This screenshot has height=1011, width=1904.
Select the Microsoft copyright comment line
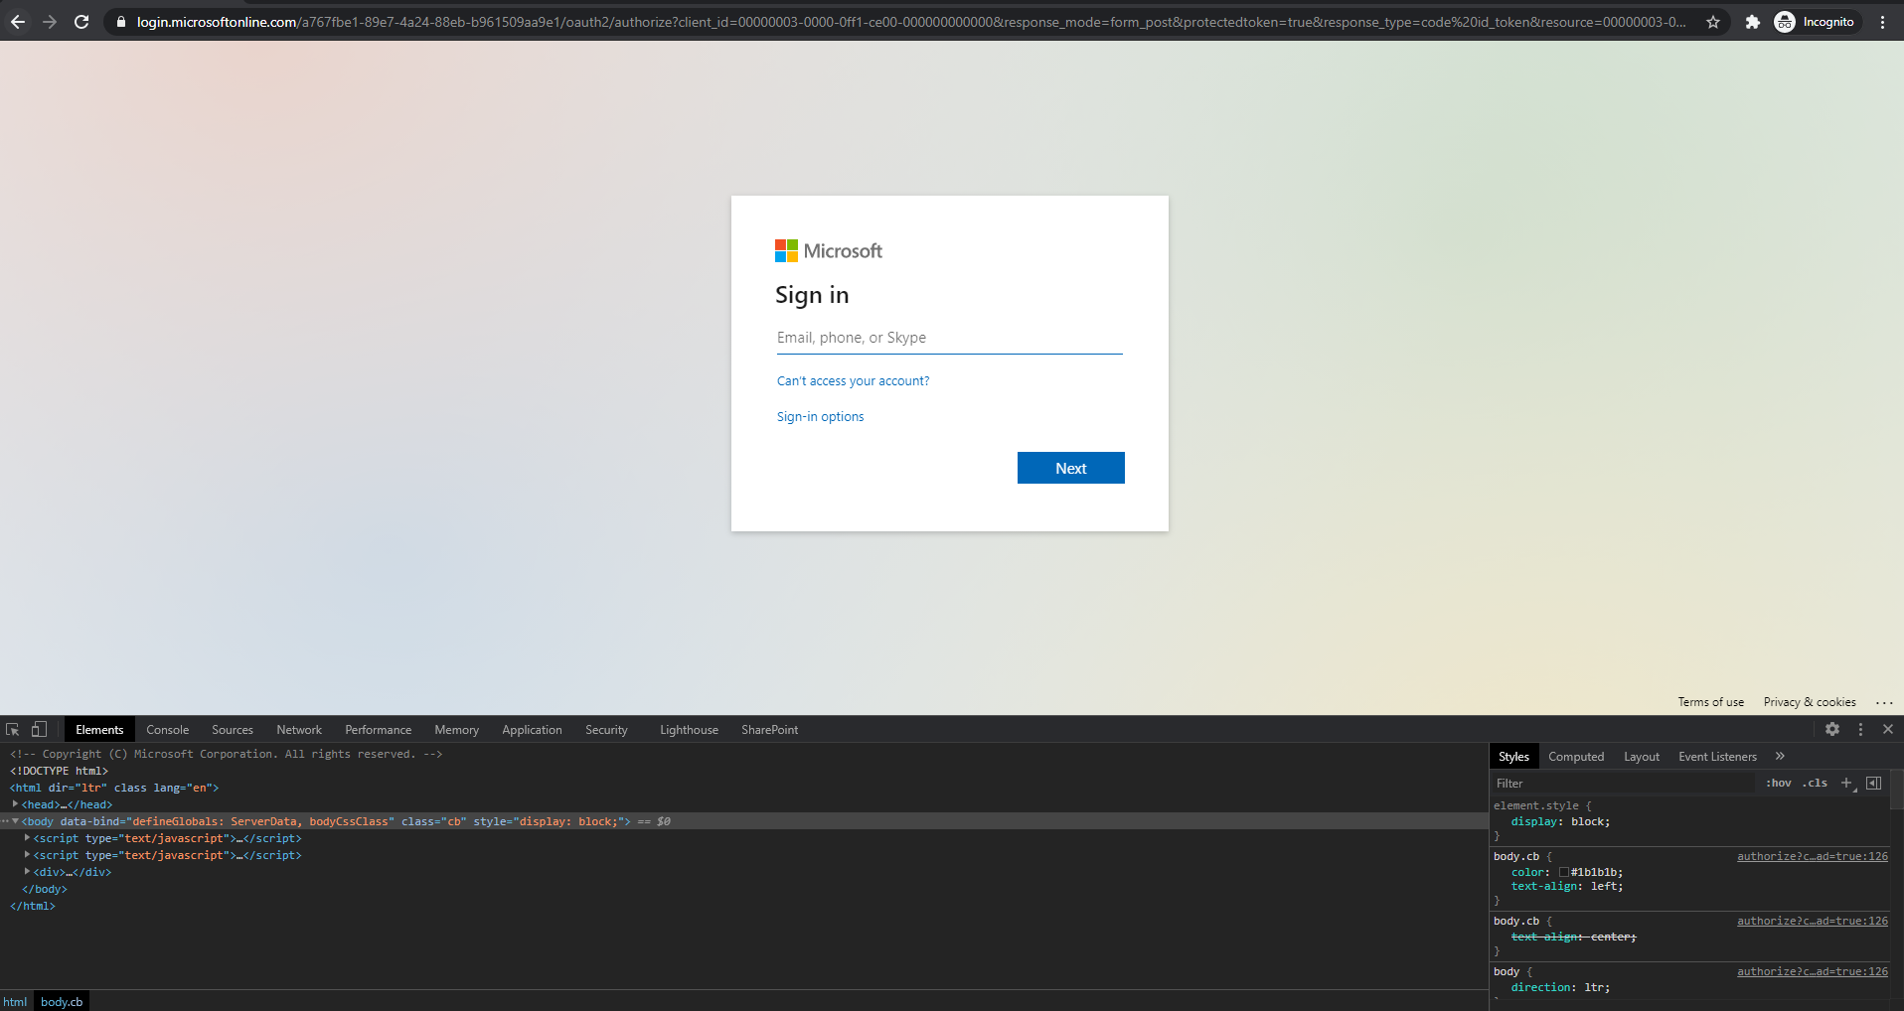(x=227, y=754)
